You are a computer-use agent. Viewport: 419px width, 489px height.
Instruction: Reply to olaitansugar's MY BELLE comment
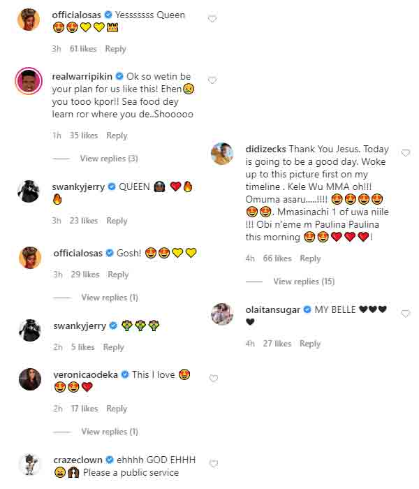[x=310, y=344]
